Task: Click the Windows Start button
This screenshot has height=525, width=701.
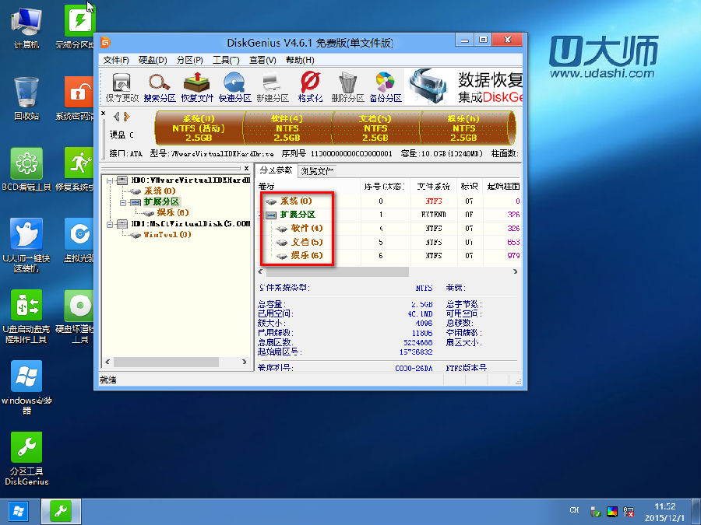Action: coord(18,511)
